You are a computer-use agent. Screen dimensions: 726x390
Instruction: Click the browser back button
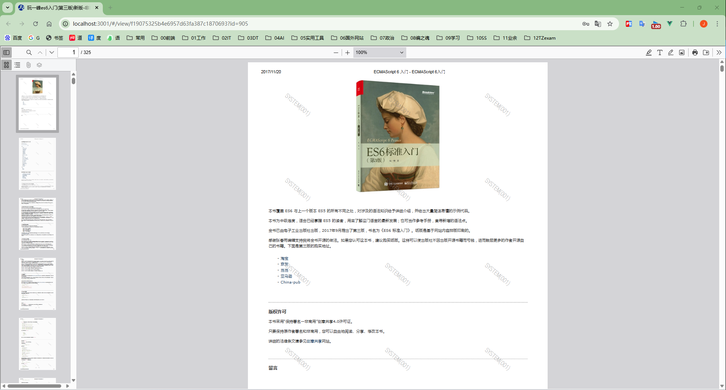tap(8, 24)
